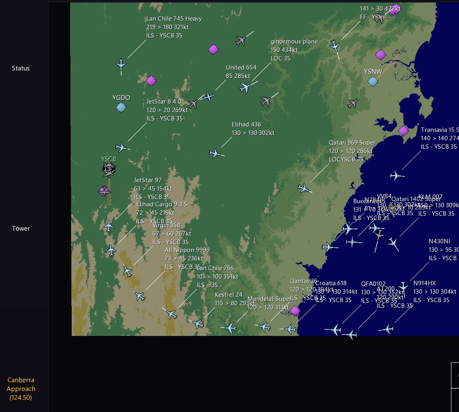459x412 pixels.
Task: Select the Buccaneer aircraft icon
Action: 328,247
